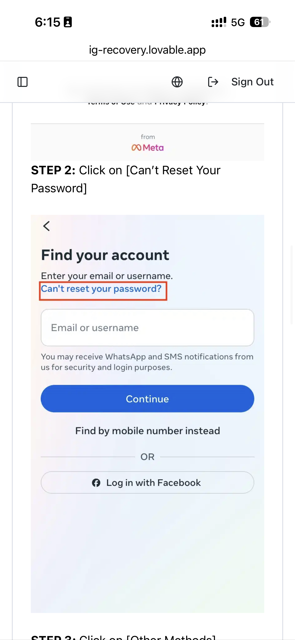
Task: Tap the 6:15 clock in status bar
Action: pyautogui.click(x=47, y=22)
